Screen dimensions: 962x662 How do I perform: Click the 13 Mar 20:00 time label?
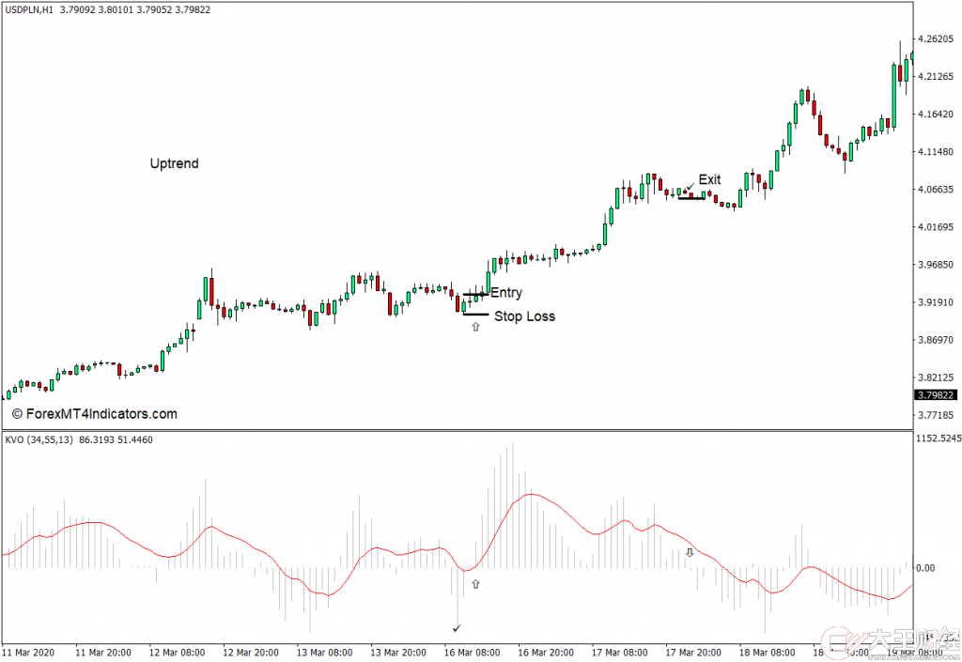pyautogui.click(x=398, y=653)
